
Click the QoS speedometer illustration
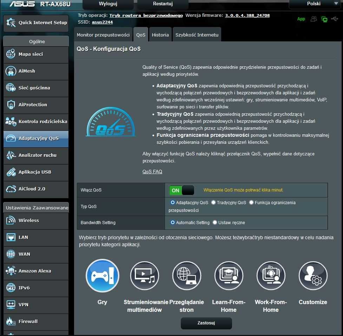tap(111, 122)
